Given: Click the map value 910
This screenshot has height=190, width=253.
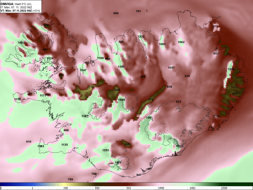Looking at the screenshot, I should [29, 142].
